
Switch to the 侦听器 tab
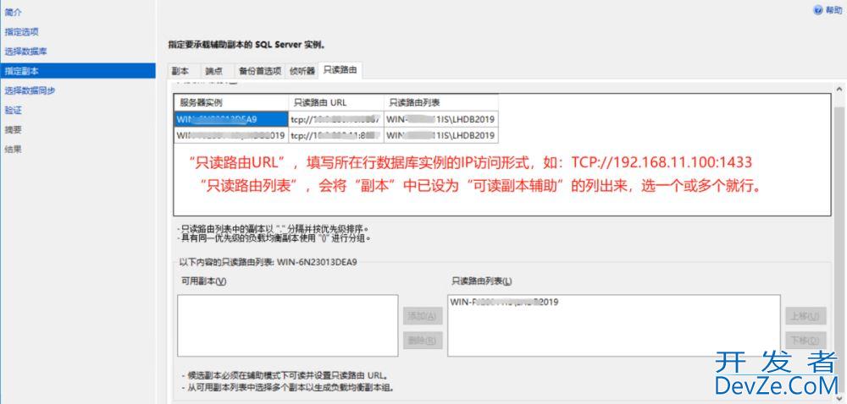click(302, 71)
